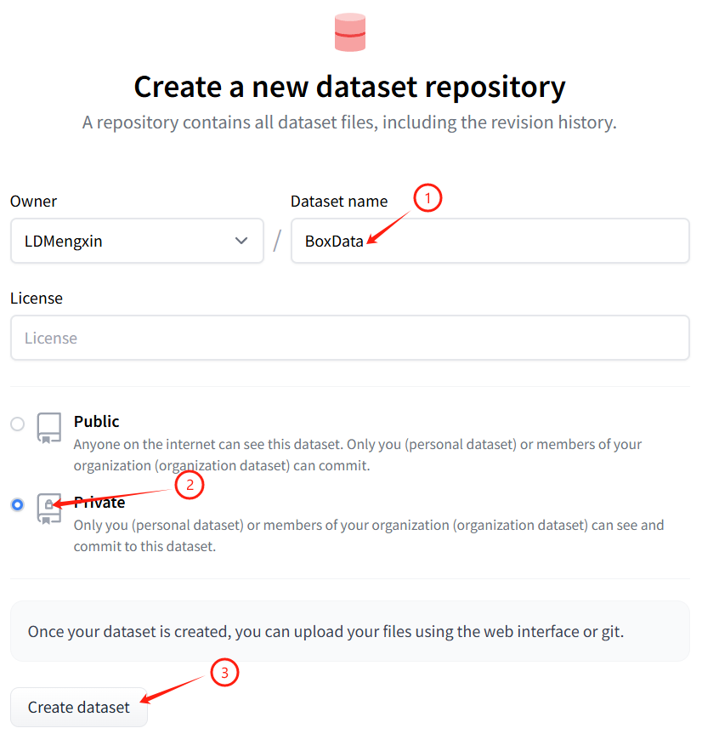Click the Owner field label
The height and width of the screenshot is (734, 702).
[34, 202]
